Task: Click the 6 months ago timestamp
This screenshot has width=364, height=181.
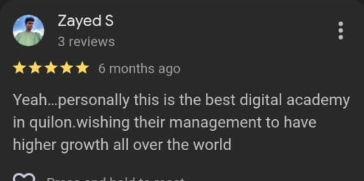Action: [x=139, y=69]
